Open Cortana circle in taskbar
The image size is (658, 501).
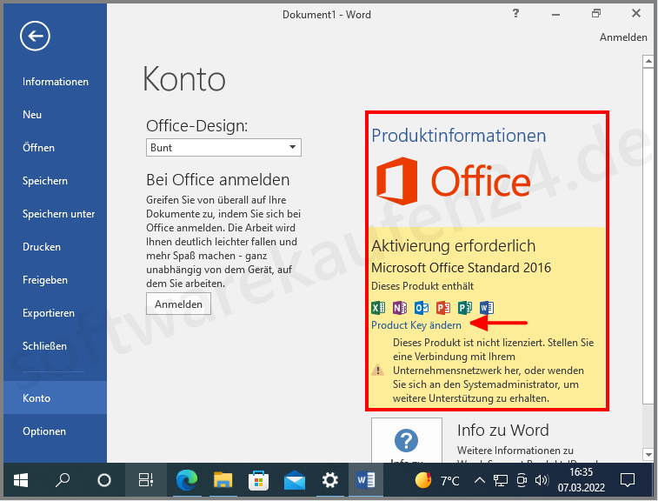pos(104,480)
